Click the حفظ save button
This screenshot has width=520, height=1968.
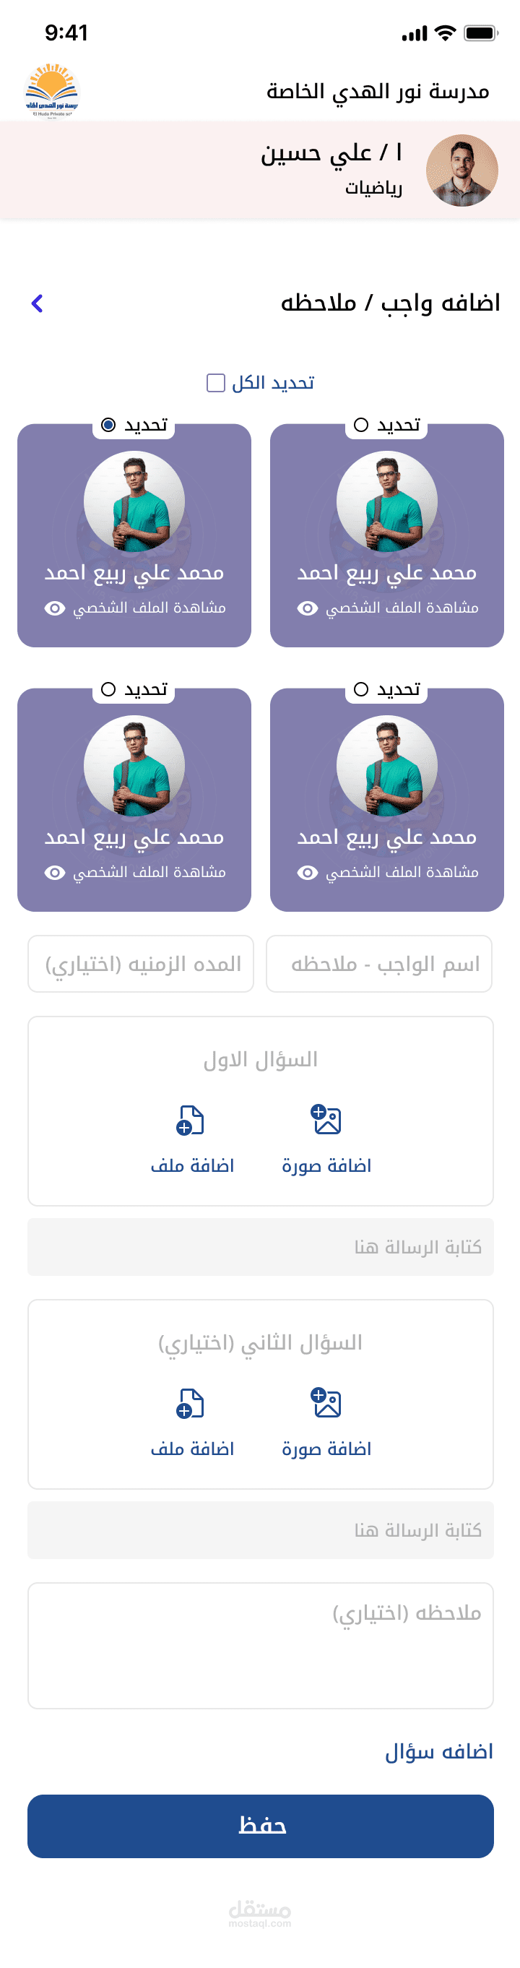point(261,1826)
